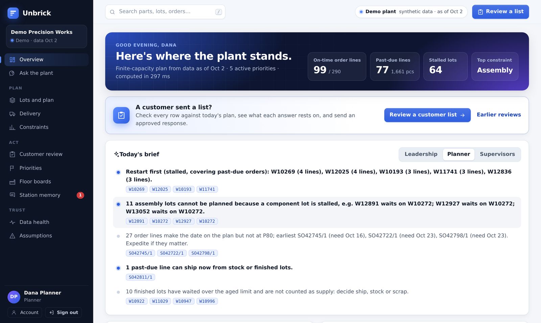Click the Station memory notification badge

click(80, 195)
